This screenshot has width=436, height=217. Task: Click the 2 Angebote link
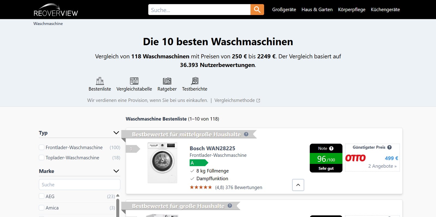382,166
